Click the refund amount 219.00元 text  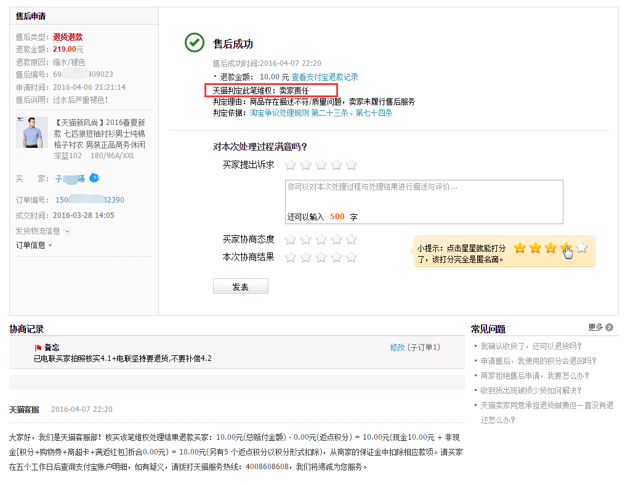click(68, 49)
